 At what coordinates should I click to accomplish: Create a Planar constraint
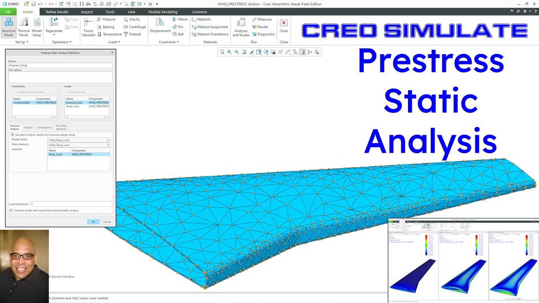tap(180, 19)
